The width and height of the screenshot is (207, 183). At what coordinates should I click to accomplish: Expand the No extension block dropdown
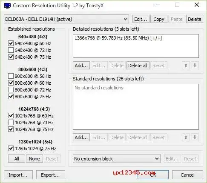pos(117,159)
